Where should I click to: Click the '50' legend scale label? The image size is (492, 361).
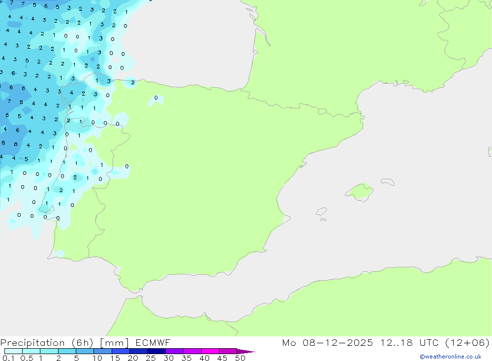tap(240, 358)
